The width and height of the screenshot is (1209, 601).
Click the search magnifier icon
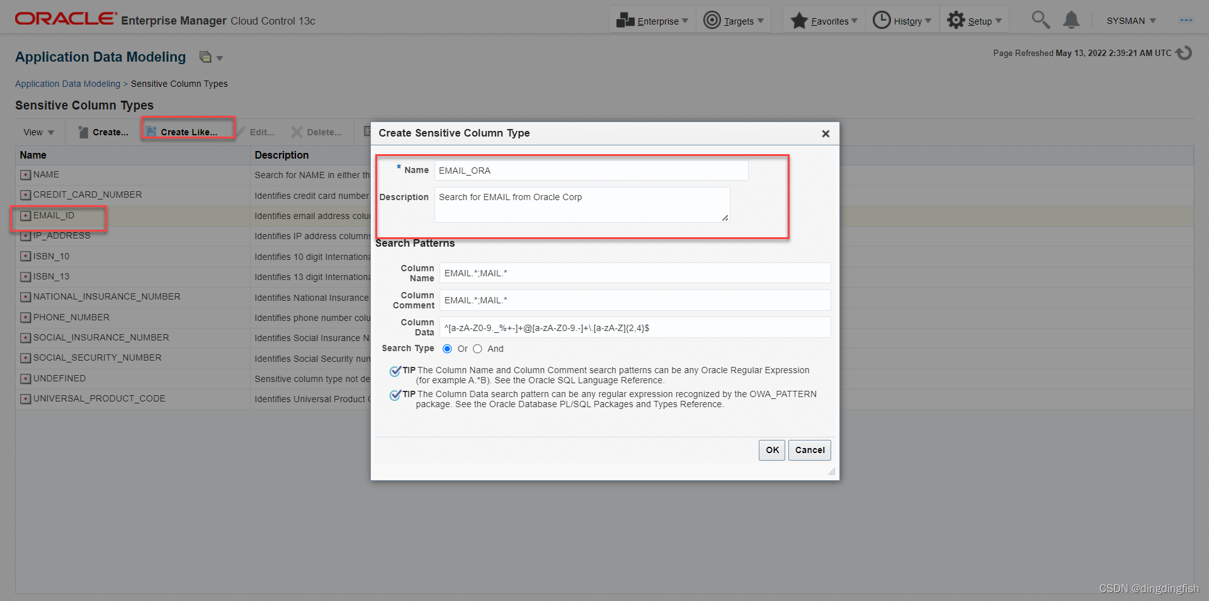point(1041,20)
